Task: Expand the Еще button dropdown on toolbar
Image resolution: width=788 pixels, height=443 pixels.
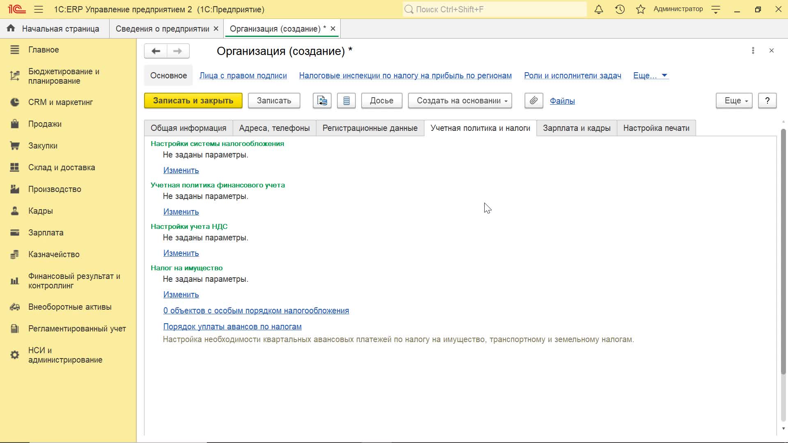Action: coord(734,100)
